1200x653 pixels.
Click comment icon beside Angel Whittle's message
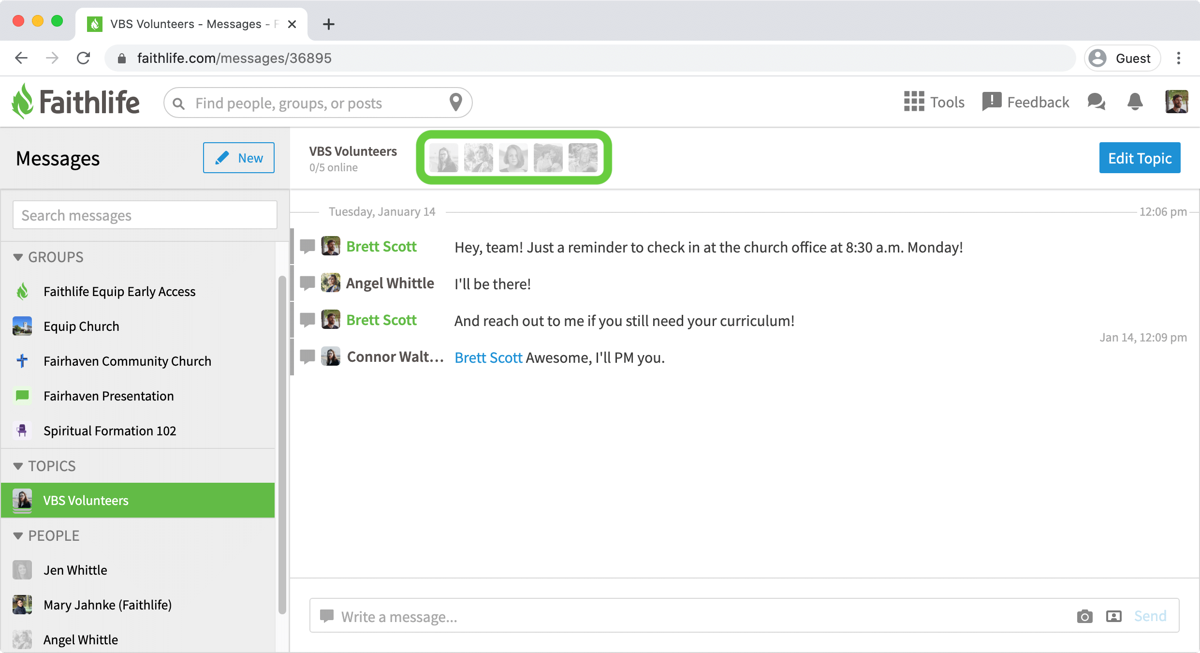point(307,283)
